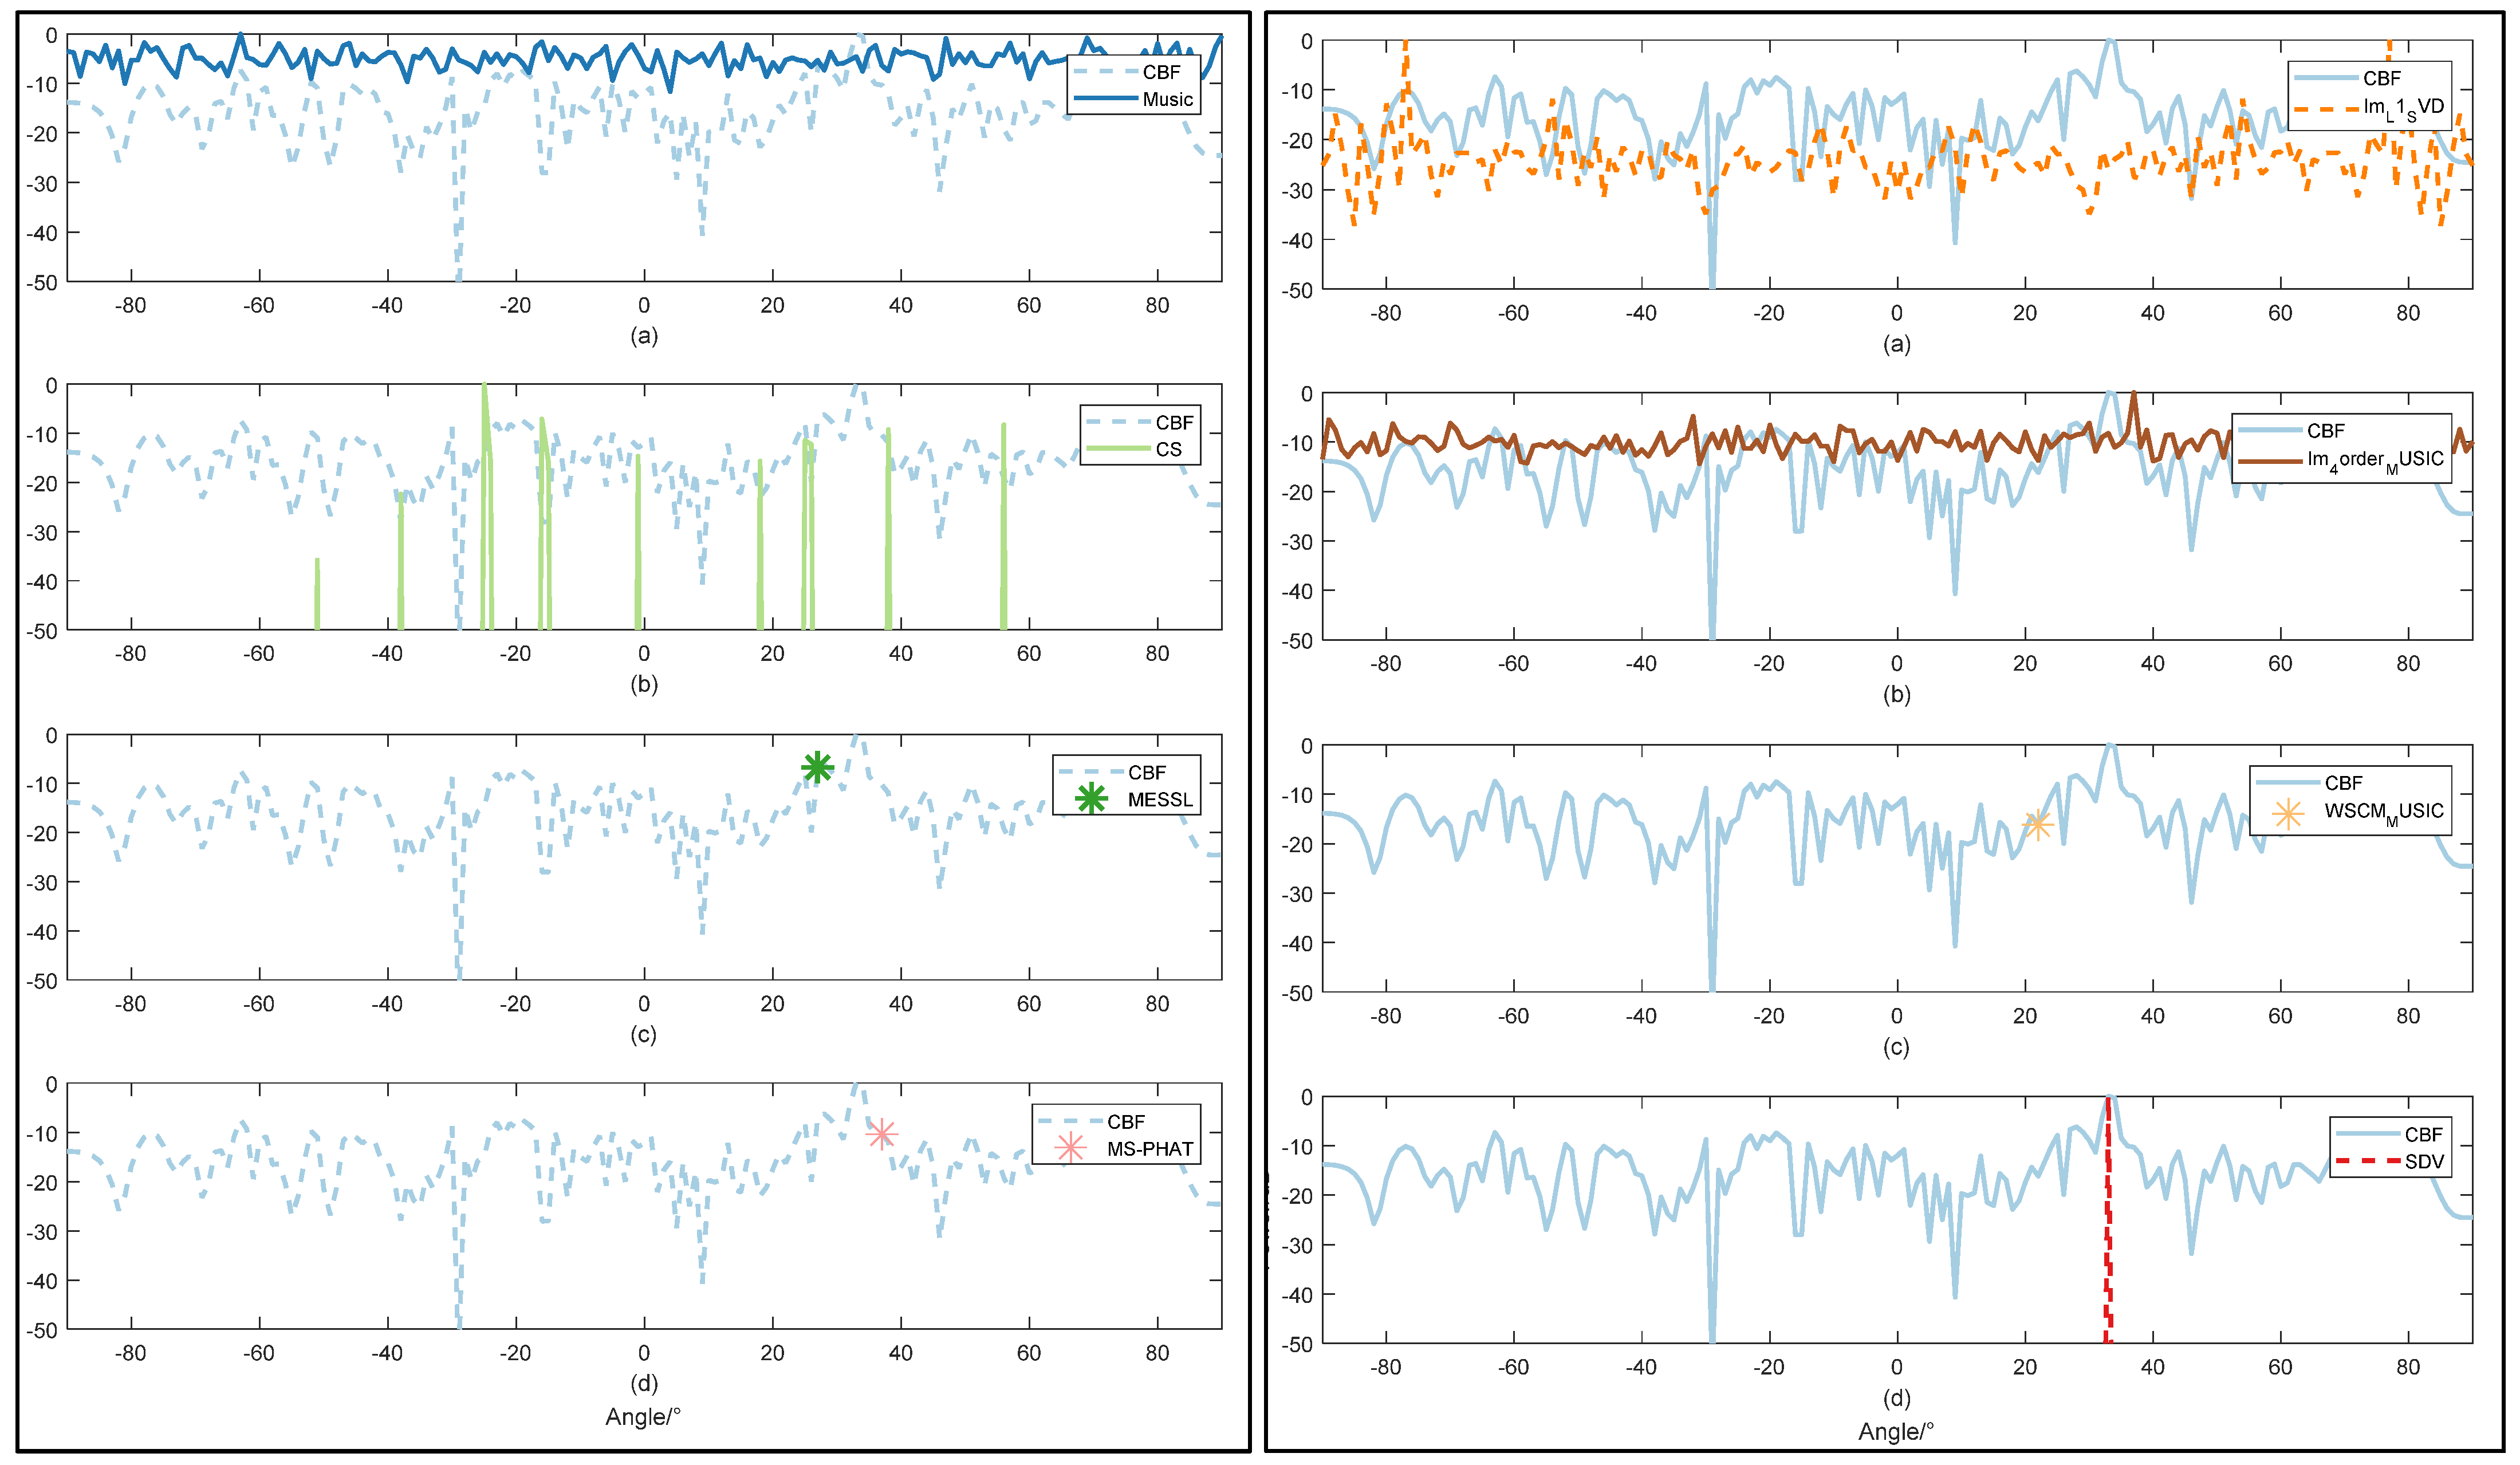Click the green MESSL asterisk on the curve
The image size is (2520, 1465).
click(x=817, y=767)
